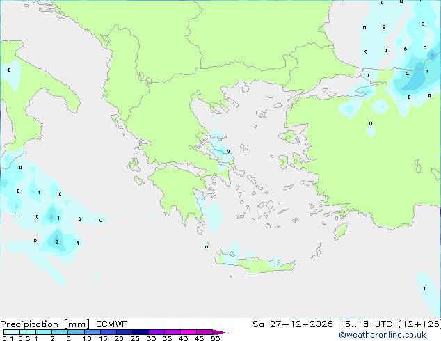This screenshot has height=341, width=441.
Task: Click the legend swatch between 0.5 and 1
Action: coord(28,332)
